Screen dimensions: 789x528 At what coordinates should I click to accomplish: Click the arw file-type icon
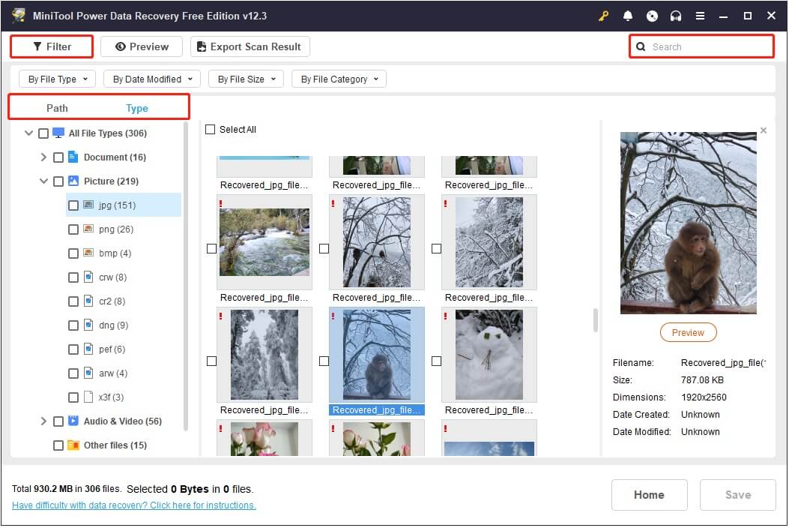(x=88, y=373)
